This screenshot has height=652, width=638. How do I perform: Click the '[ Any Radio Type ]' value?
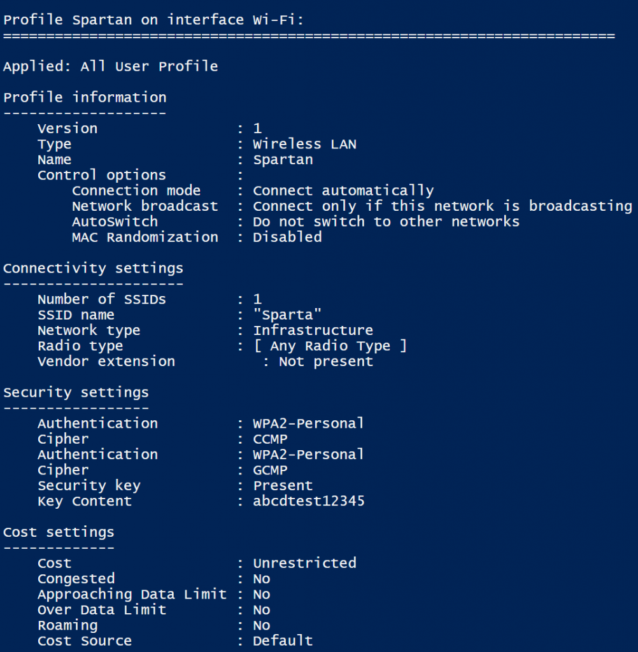click(x=330, y=346)
